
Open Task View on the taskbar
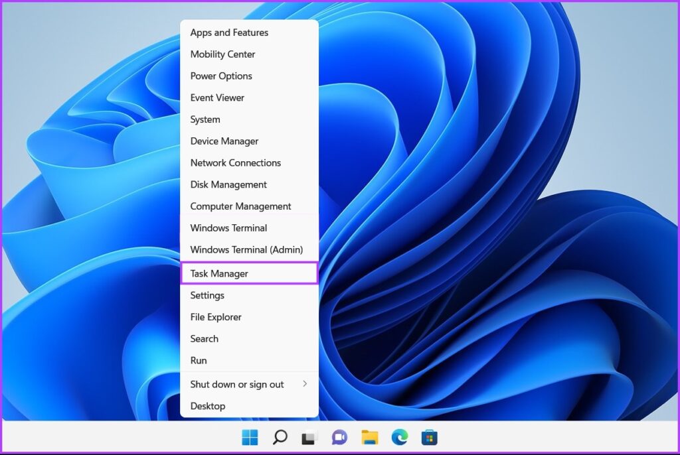(x=309, y=437)
